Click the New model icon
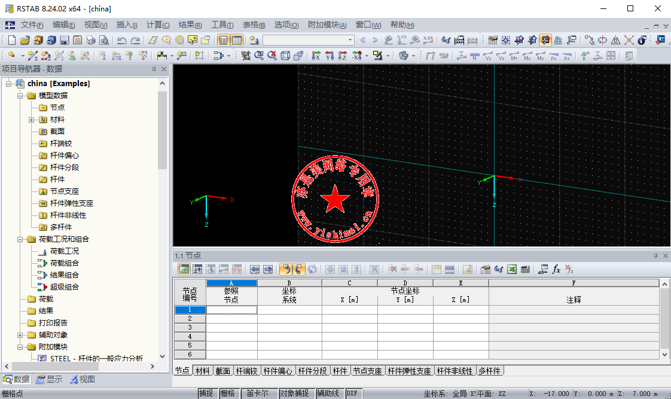Viewport: 671px width, 399px height. (x=12, y=40)
